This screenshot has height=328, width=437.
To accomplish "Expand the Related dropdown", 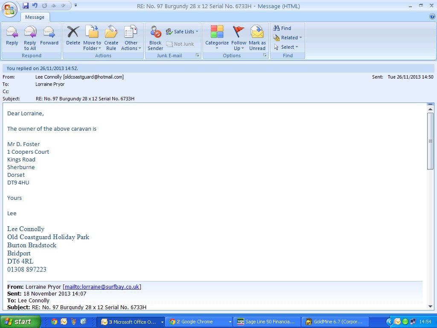I will [288, 38].
